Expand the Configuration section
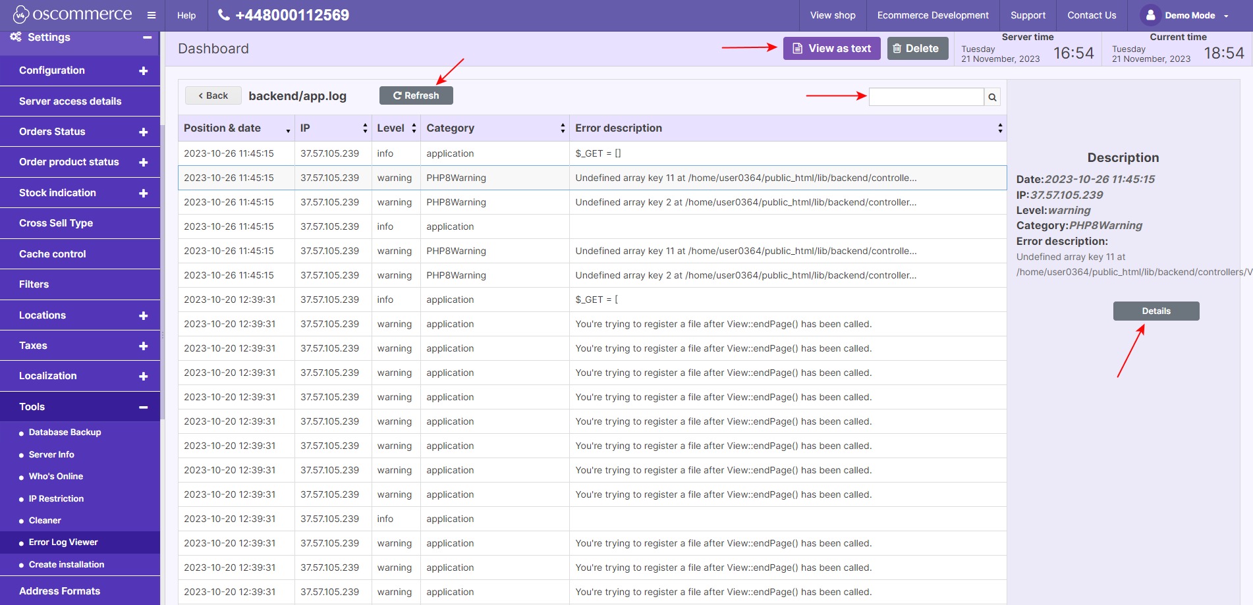 (x=142, y=70)
